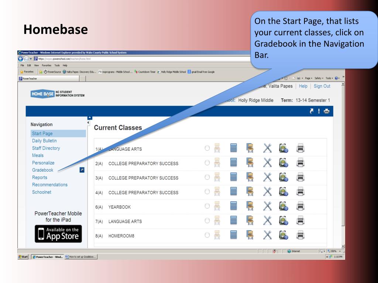Screen dimensions: 378x283
Task: Click the browser address bar
Action: click(x=142, y=59)
